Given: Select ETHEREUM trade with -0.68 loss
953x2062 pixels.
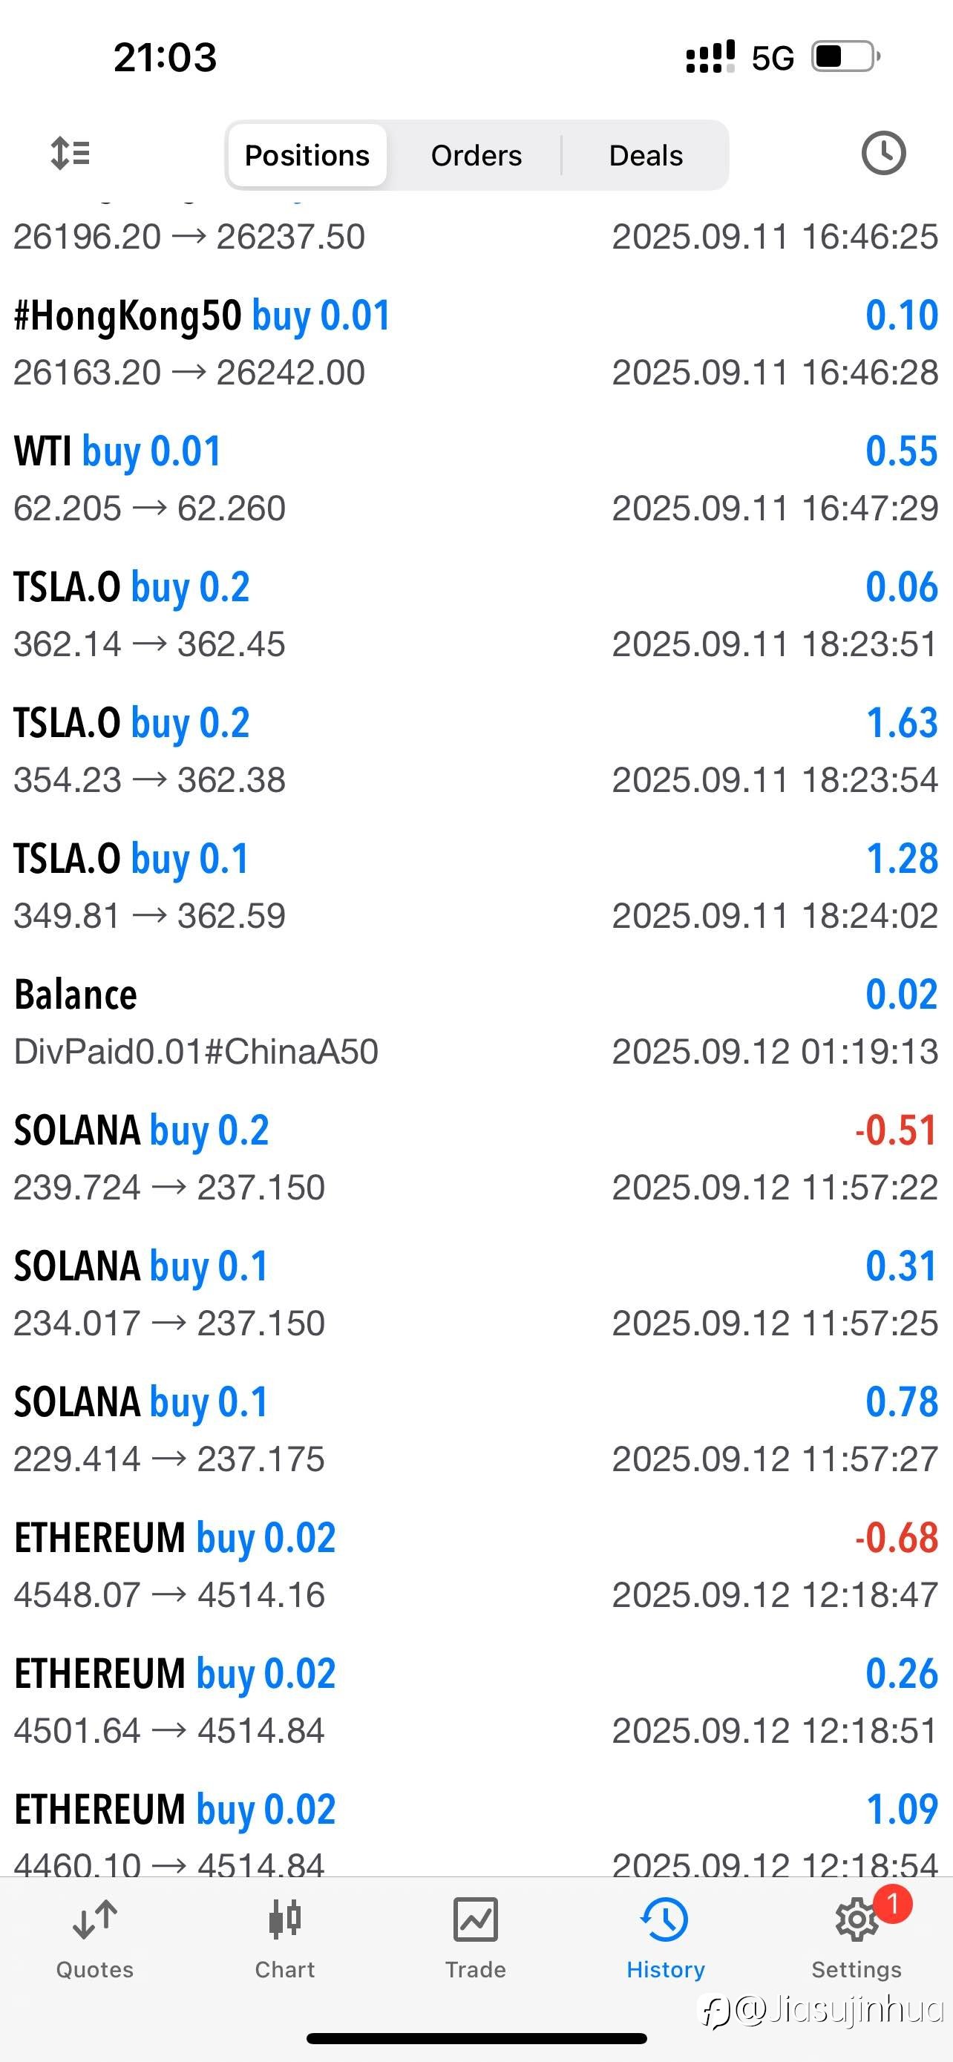Looking at the screenshot, I should pos(476,1565).
